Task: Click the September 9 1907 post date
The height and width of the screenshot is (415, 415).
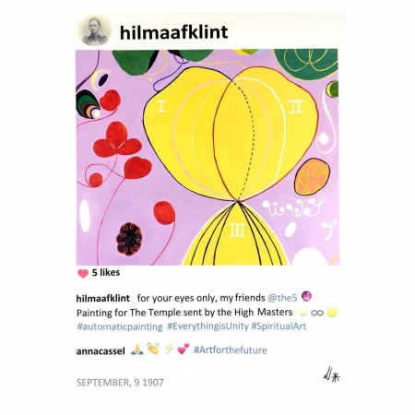Action: pos(120,383)
